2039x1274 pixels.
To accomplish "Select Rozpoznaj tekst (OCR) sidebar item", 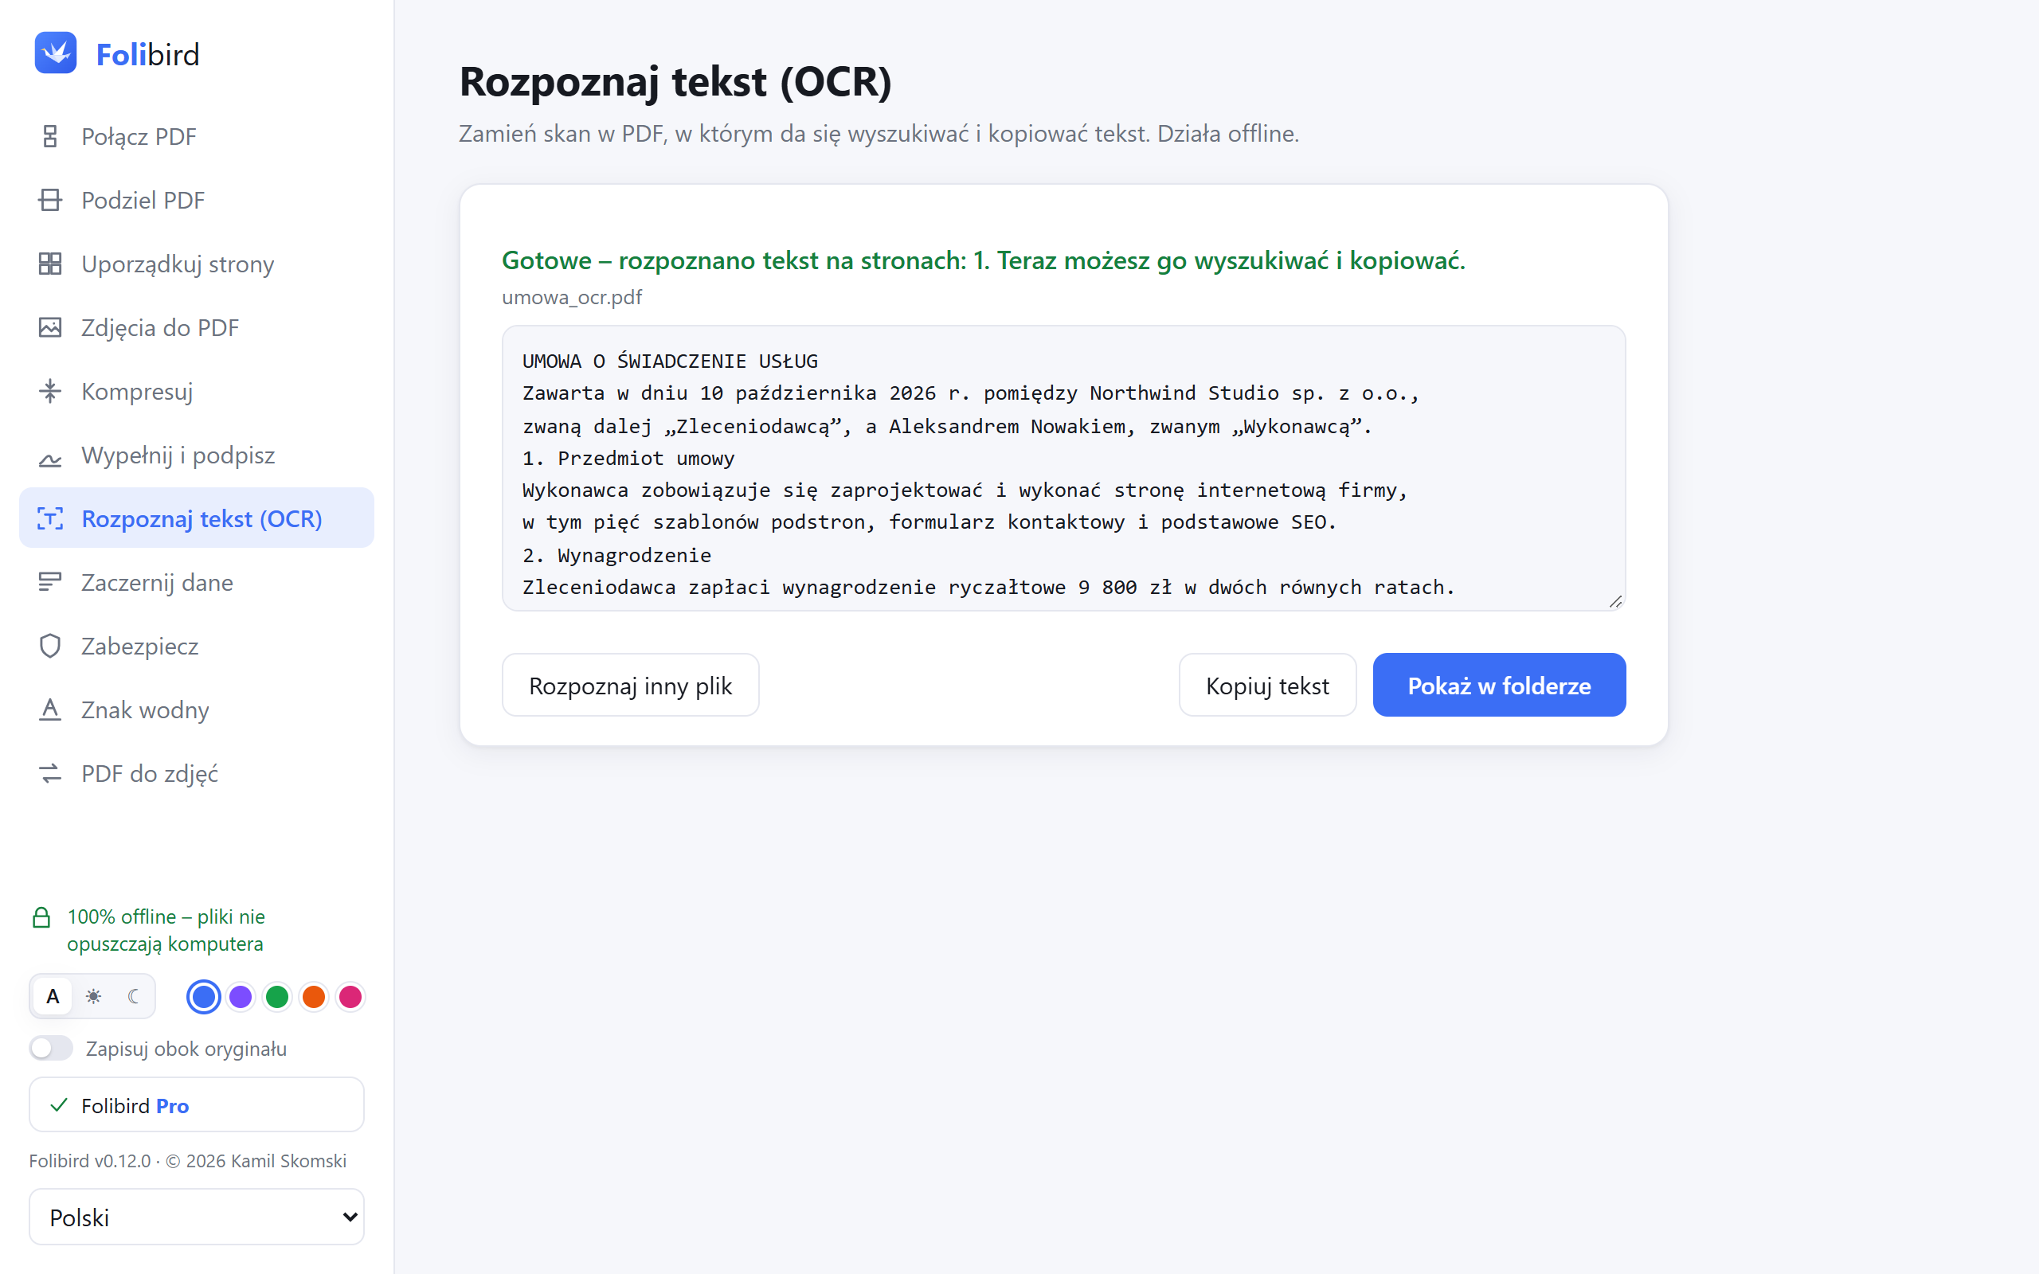I will 196,518.
